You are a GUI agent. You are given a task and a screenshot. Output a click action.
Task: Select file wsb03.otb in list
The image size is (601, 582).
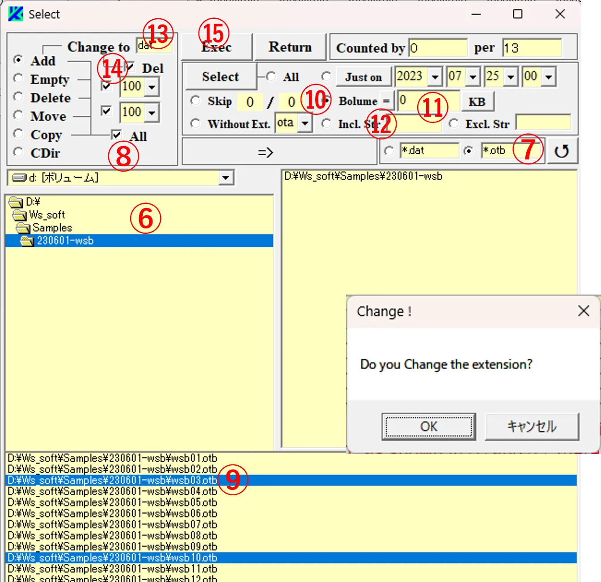(291, 481)
